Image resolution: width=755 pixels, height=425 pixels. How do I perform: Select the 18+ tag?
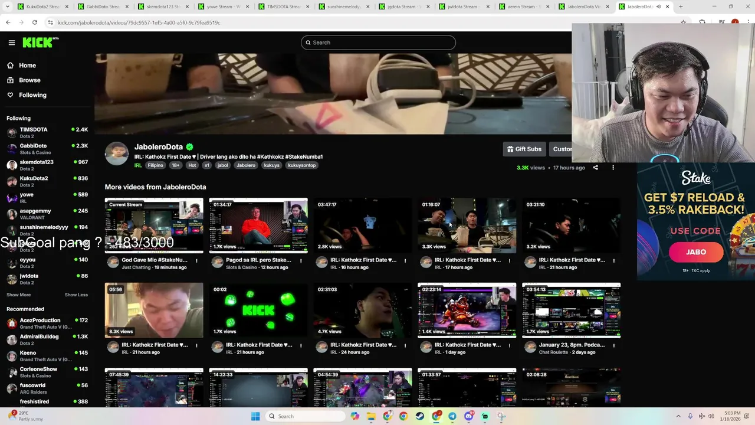click(176, 165)
